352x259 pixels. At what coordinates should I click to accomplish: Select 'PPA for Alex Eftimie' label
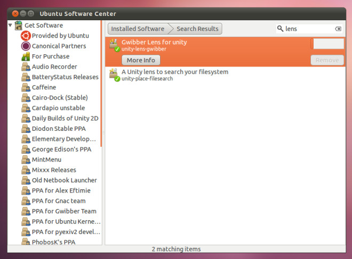[x=61, y=190]
